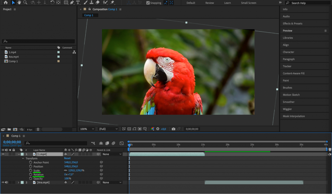Click the Rotation value 0x+7,0°
The height and width of the screenshot is (194, 332).
(x=69, y=175)
